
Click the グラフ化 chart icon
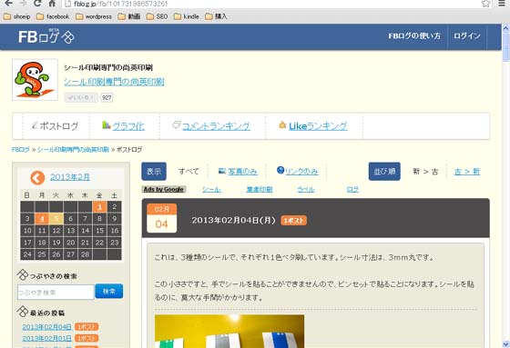click(106, 125)
